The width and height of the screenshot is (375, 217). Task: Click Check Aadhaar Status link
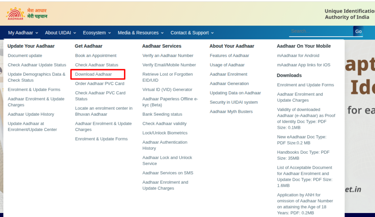point(96,65)
